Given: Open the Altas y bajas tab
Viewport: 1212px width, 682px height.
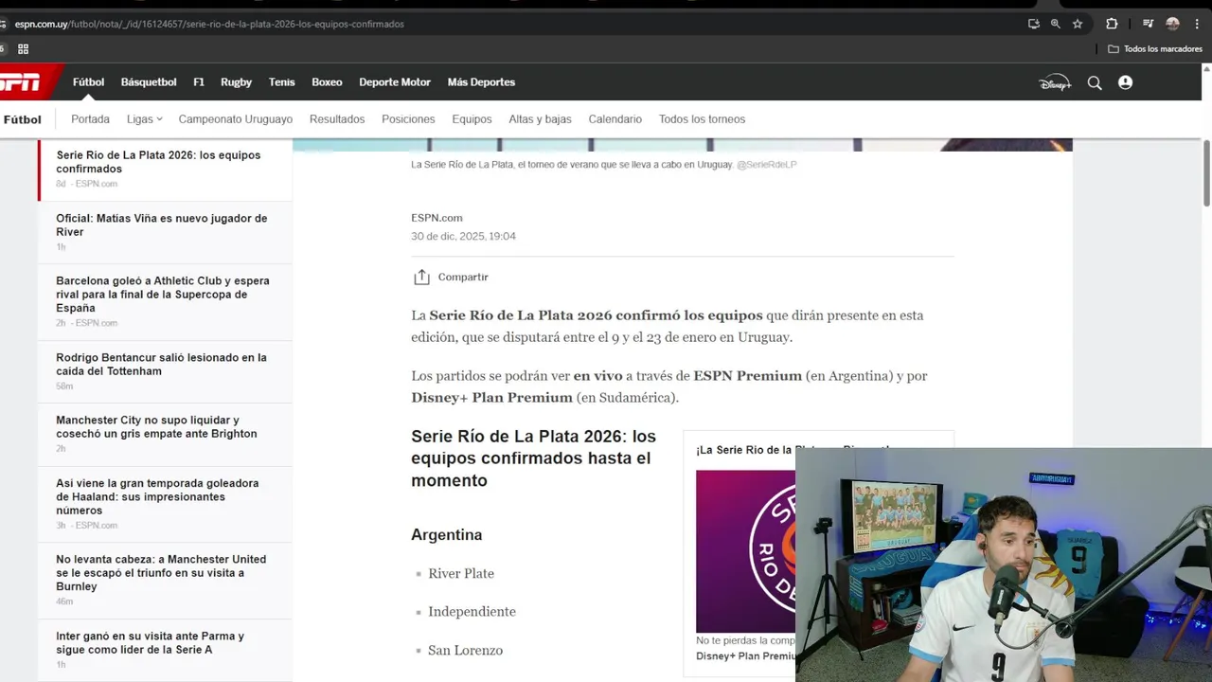Looking at the screenshot, I should (x=540, y=119).
